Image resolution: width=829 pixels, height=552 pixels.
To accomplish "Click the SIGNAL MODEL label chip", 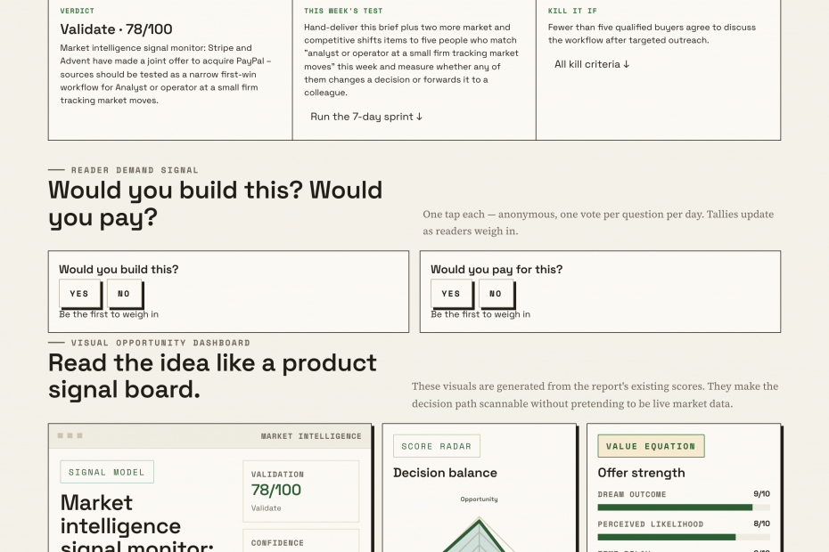I will pyautogui.click(x=107, y=472).
